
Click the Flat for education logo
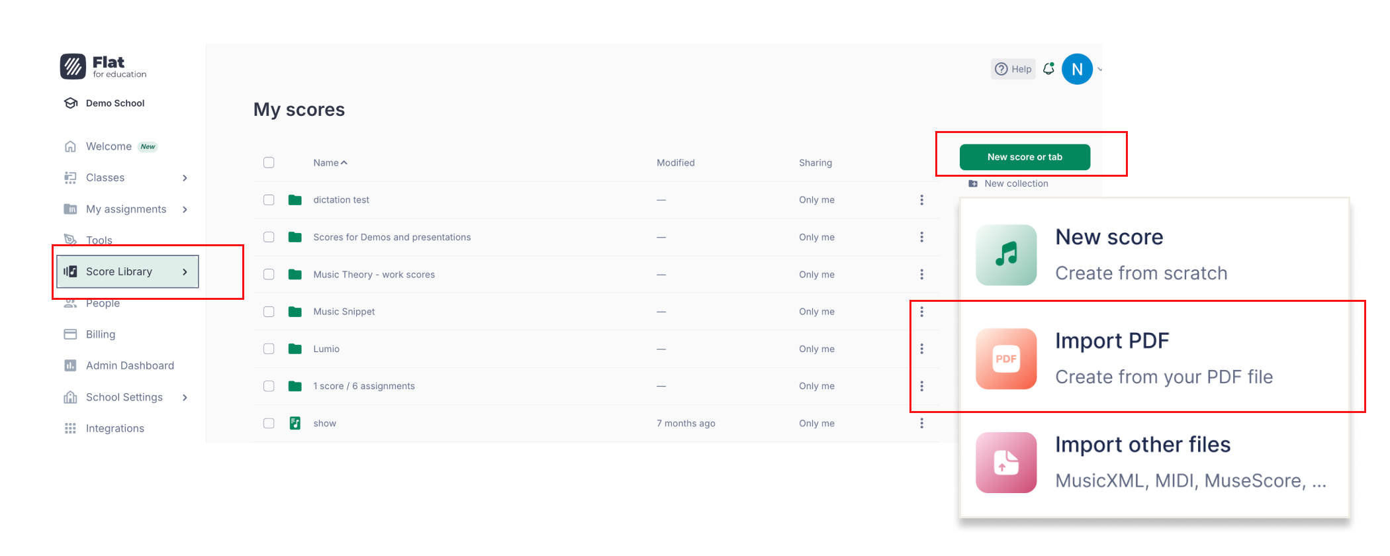[103, 67]
